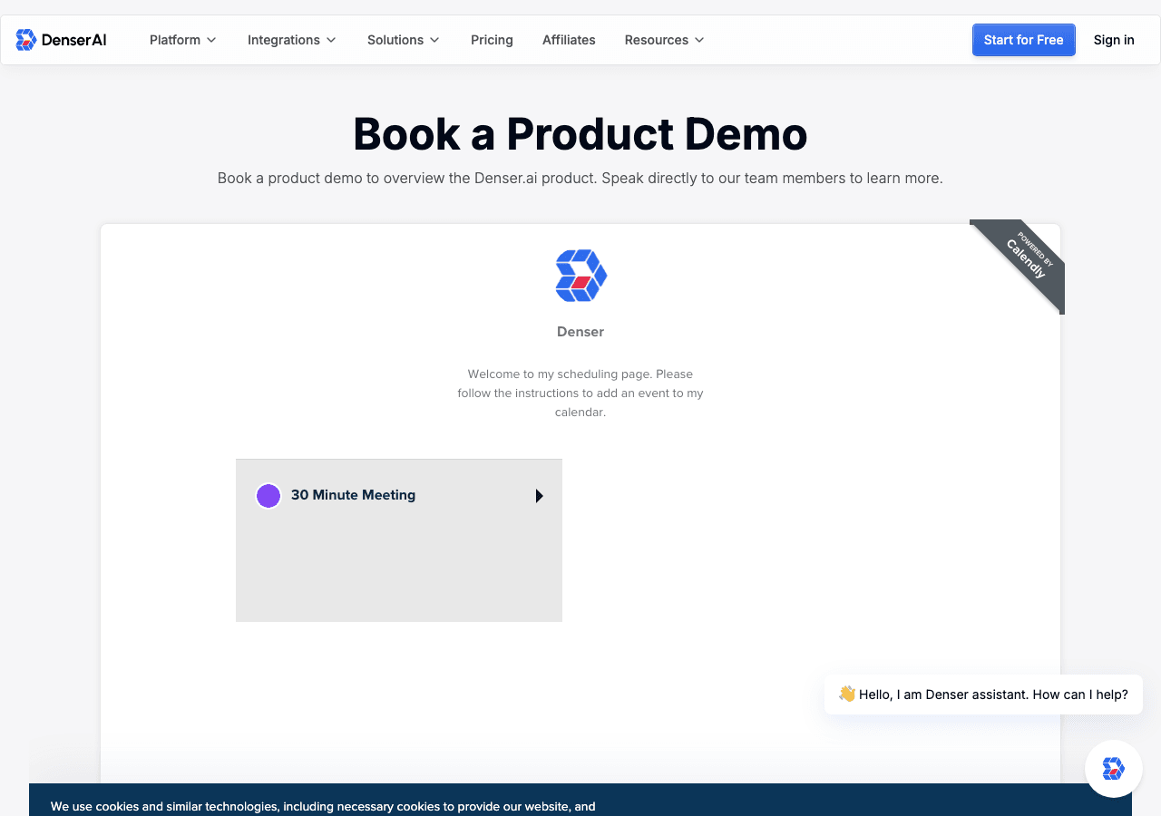Expand the Integrations menu
Screen dimensions: 1161x816
click(x=292, y=40)
